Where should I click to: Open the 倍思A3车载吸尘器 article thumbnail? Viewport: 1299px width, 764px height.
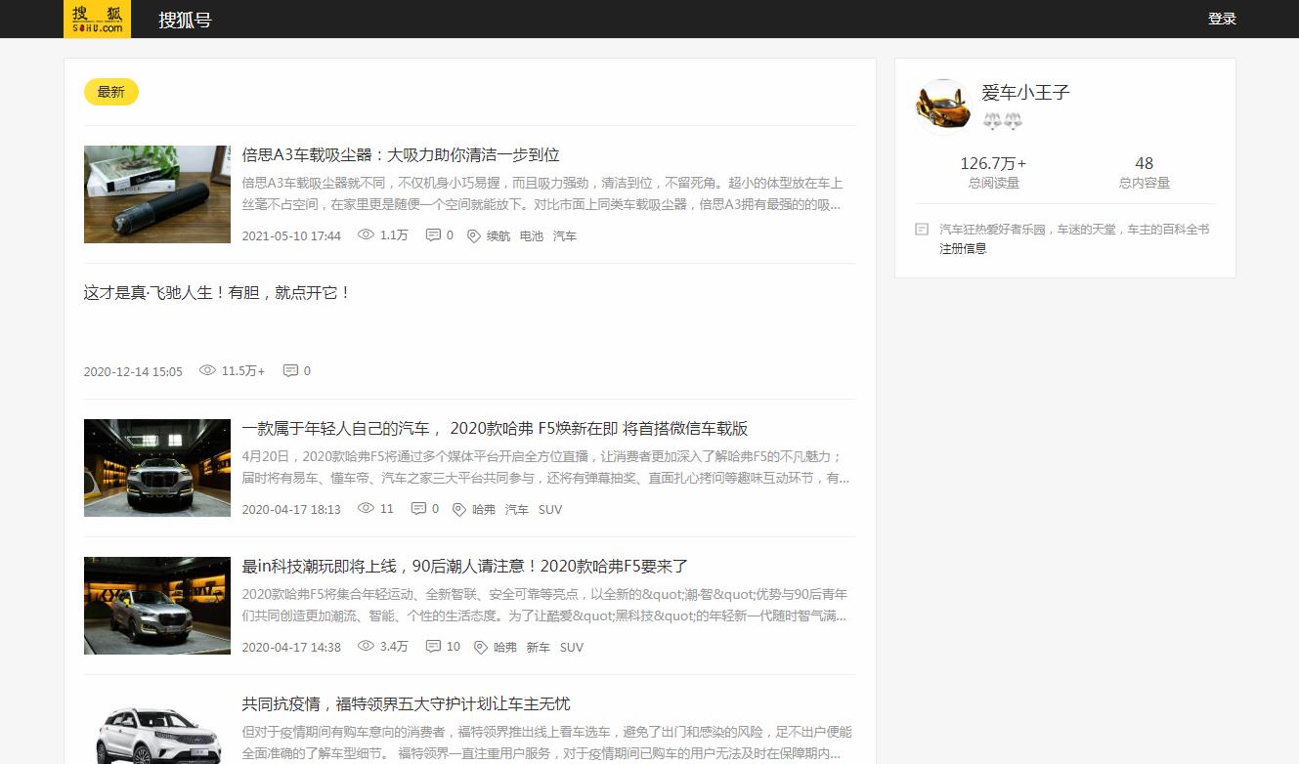pyautogui.click(x=157, y=194)
